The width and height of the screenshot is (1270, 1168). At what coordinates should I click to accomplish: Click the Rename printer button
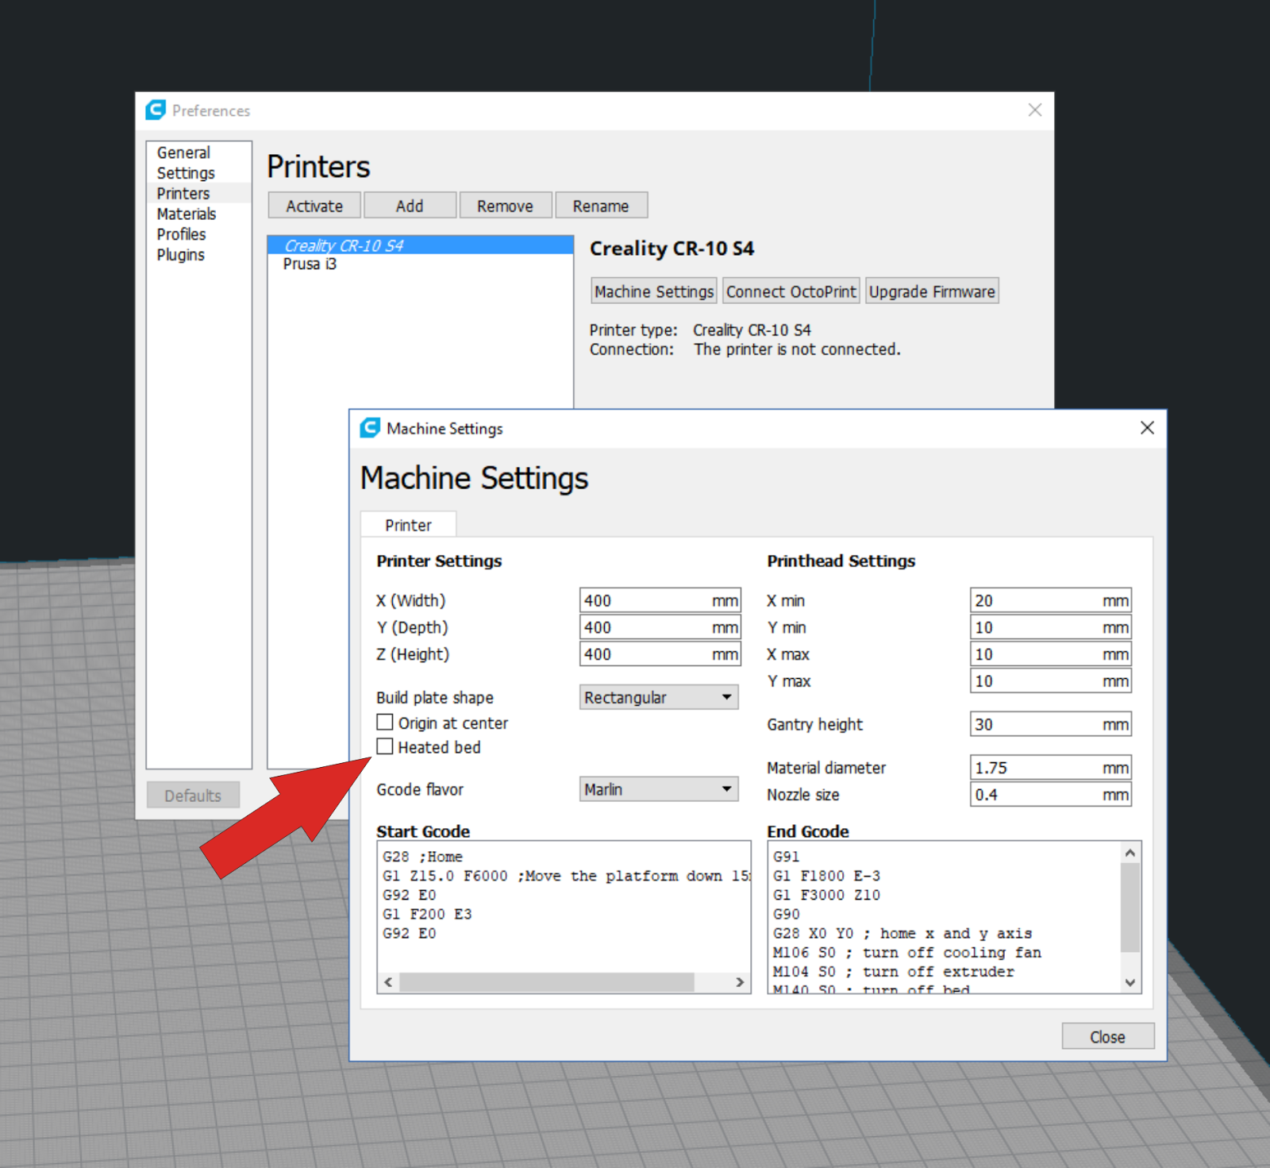click(x=601, y=206)
